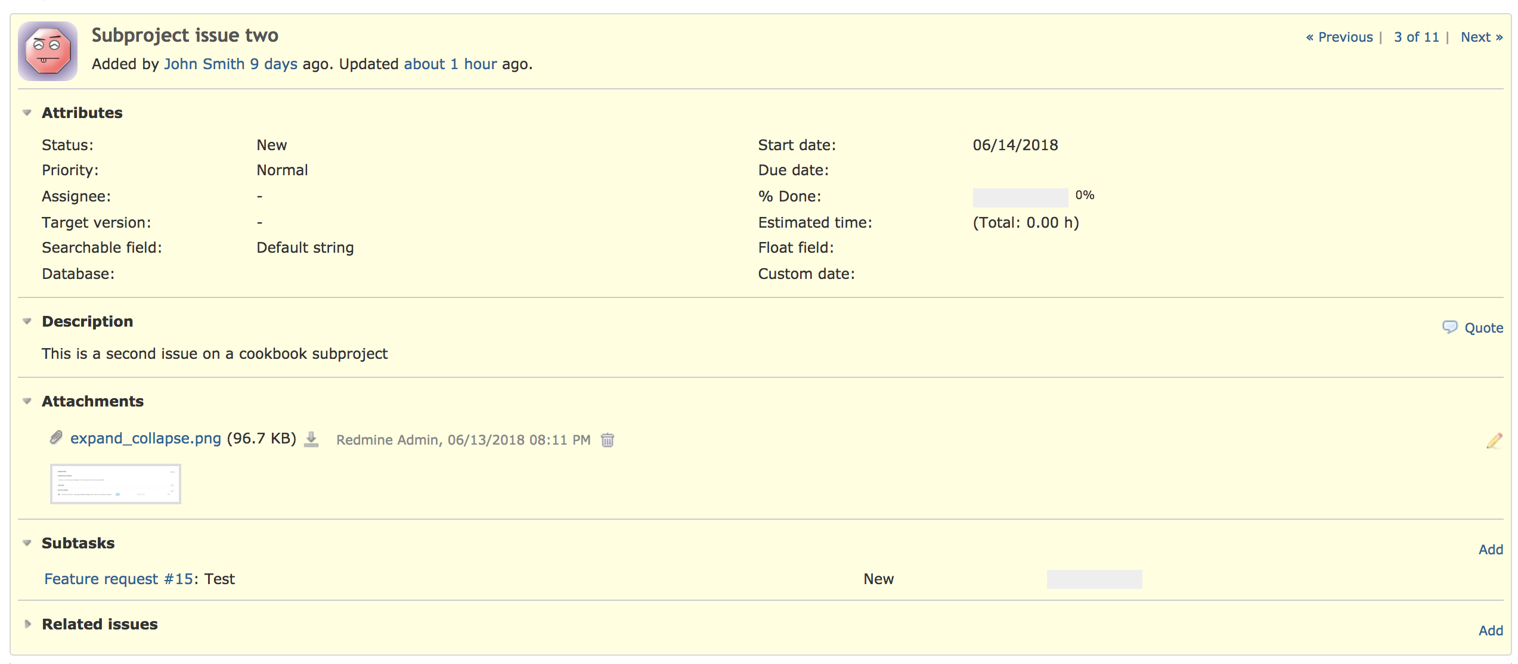
Task: Add a related issue
Action: (x=1491, y=631)
